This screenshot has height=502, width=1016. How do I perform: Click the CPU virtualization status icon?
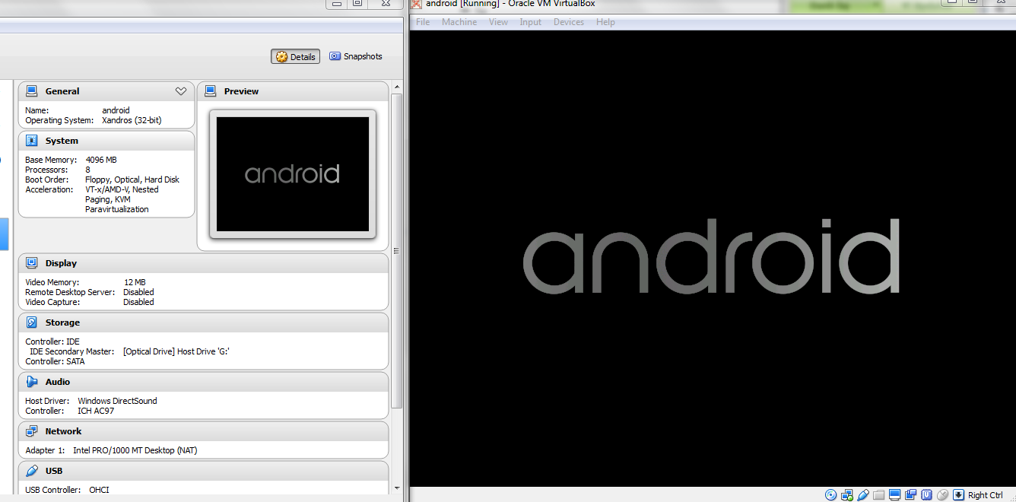(x=926, y=495)
